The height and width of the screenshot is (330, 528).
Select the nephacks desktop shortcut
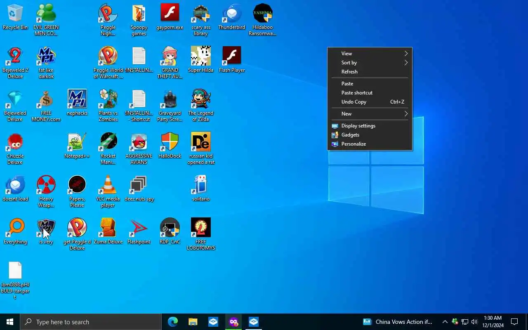(x=77, y=103)
